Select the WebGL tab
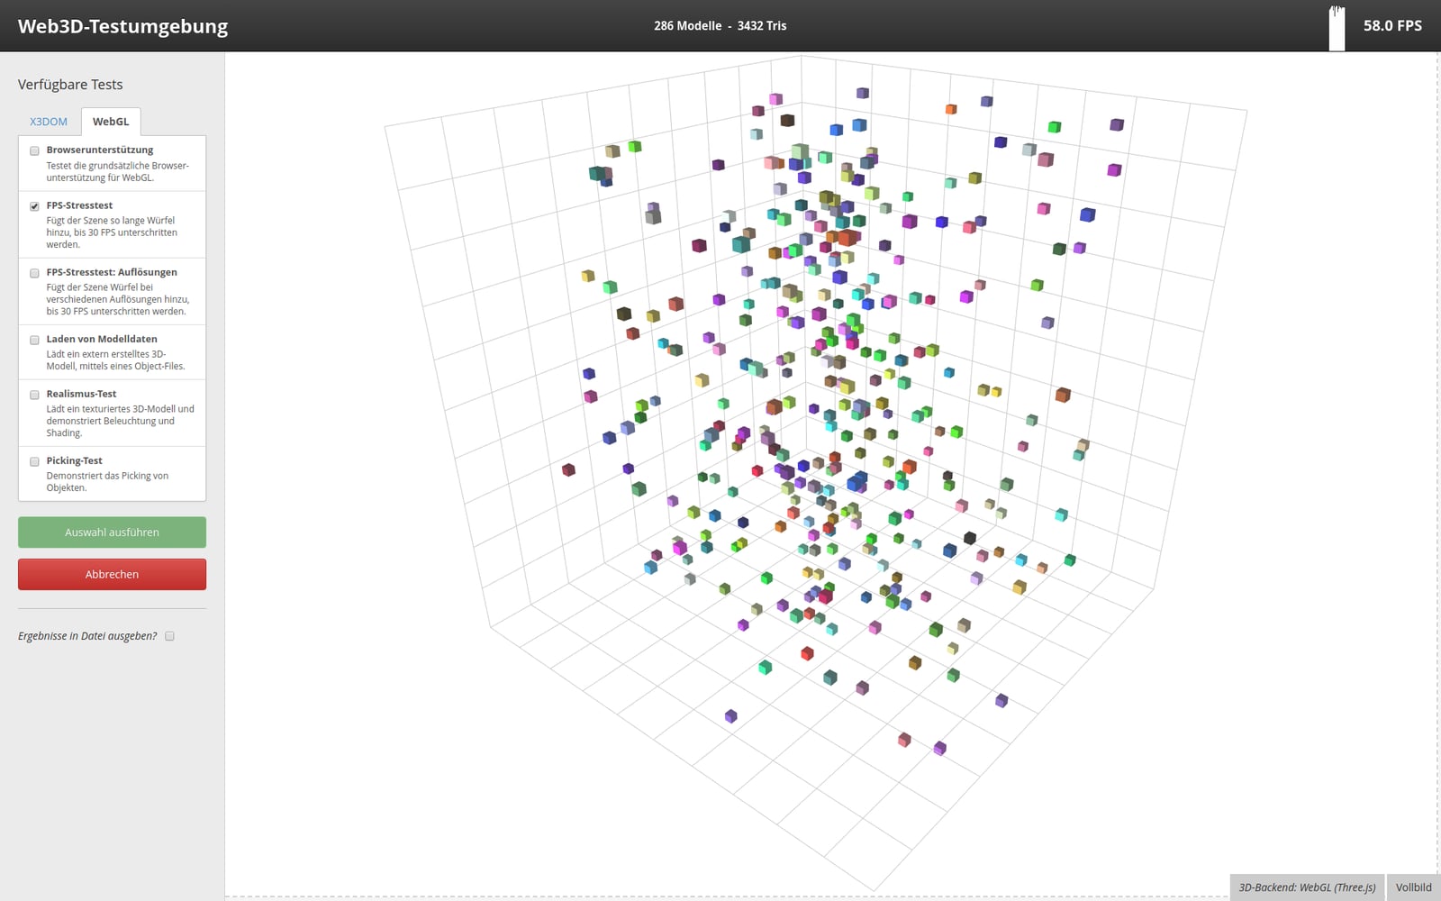1441x901 pixels. 110,120
